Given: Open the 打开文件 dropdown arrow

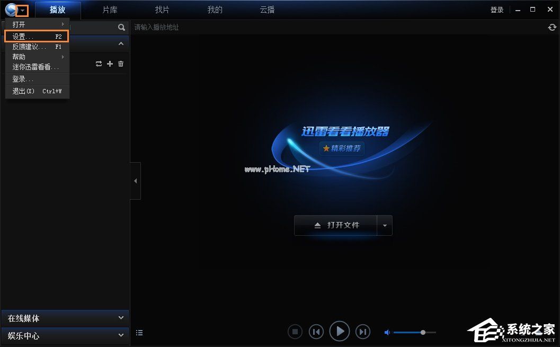Looking at the screenshot, I should (385, 225).
